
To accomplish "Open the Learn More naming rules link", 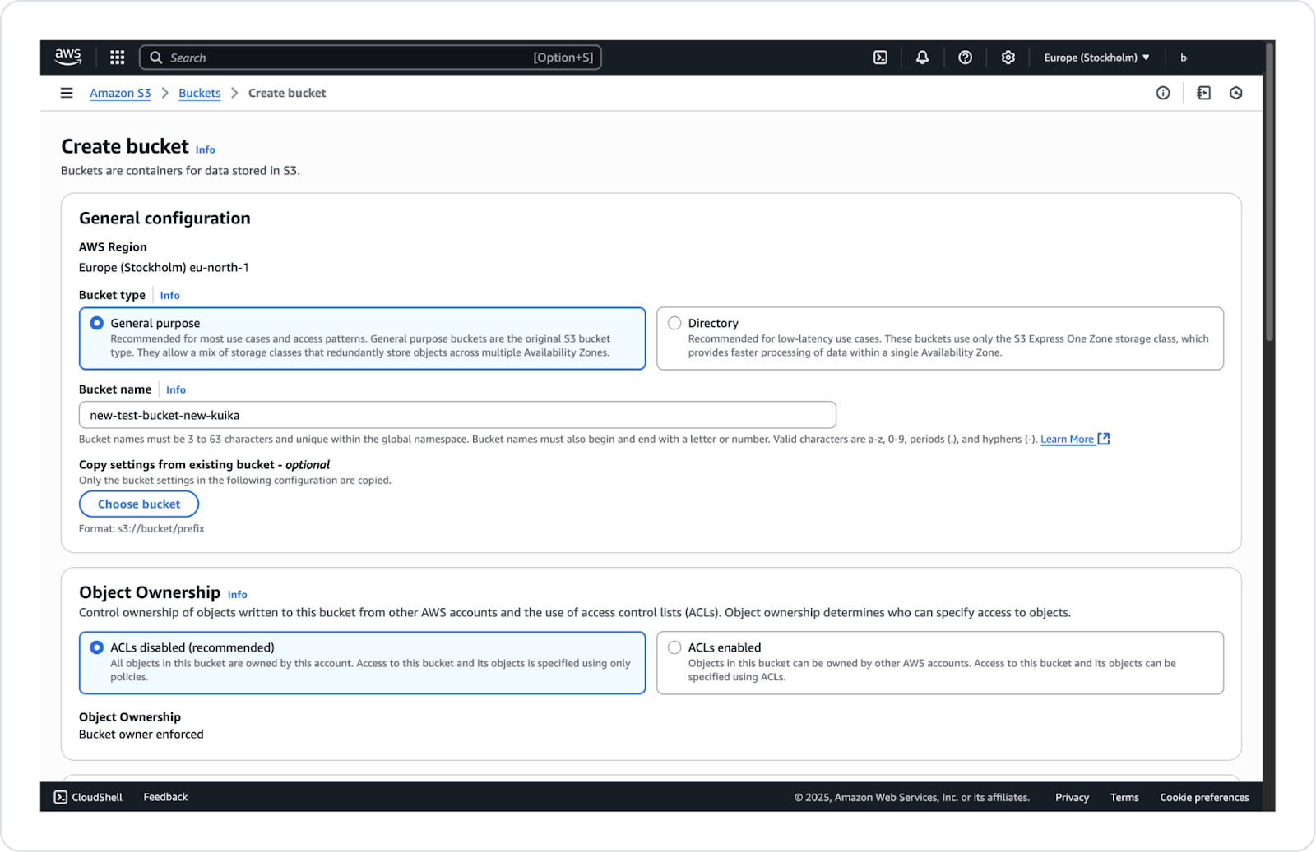I will [1067, 439].
